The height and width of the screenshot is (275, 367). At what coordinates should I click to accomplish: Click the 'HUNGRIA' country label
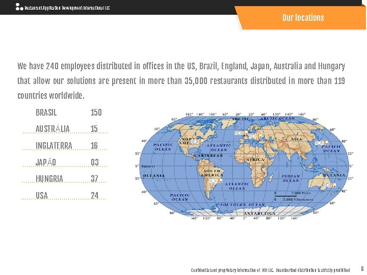coord(49,179)
